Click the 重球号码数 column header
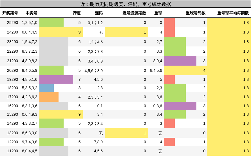This screenshot has height=156, width=251. click(x=196, y=13)
